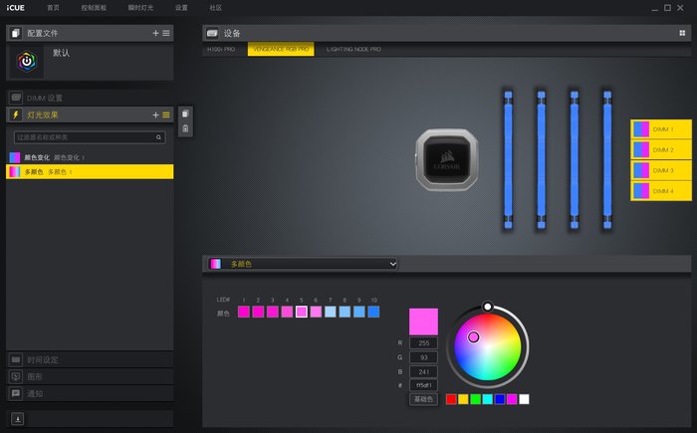
Task: Click the copy icon beside lighting effects panel
Action: [x=185, y=114]
